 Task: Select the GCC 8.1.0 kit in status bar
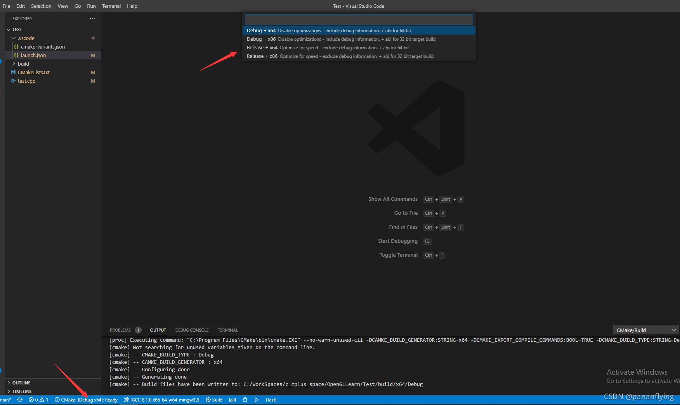pyautogui.click(x=161, y=400)
